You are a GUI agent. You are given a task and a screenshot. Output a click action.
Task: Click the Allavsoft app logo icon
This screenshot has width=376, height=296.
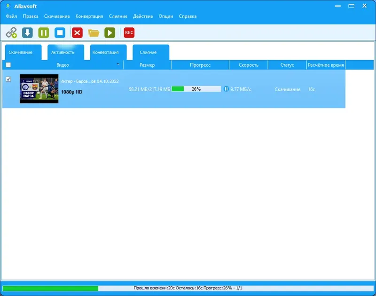tap(8, 6)
